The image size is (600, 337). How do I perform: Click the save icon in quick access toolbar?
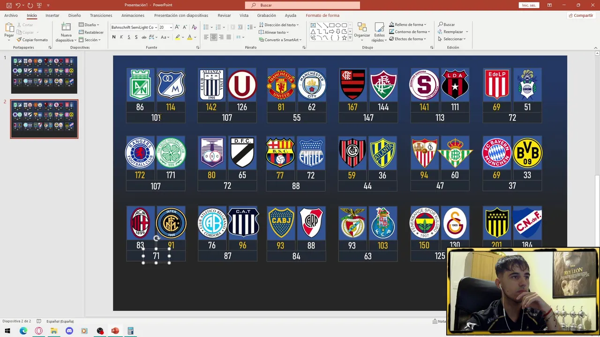[9, 5]
